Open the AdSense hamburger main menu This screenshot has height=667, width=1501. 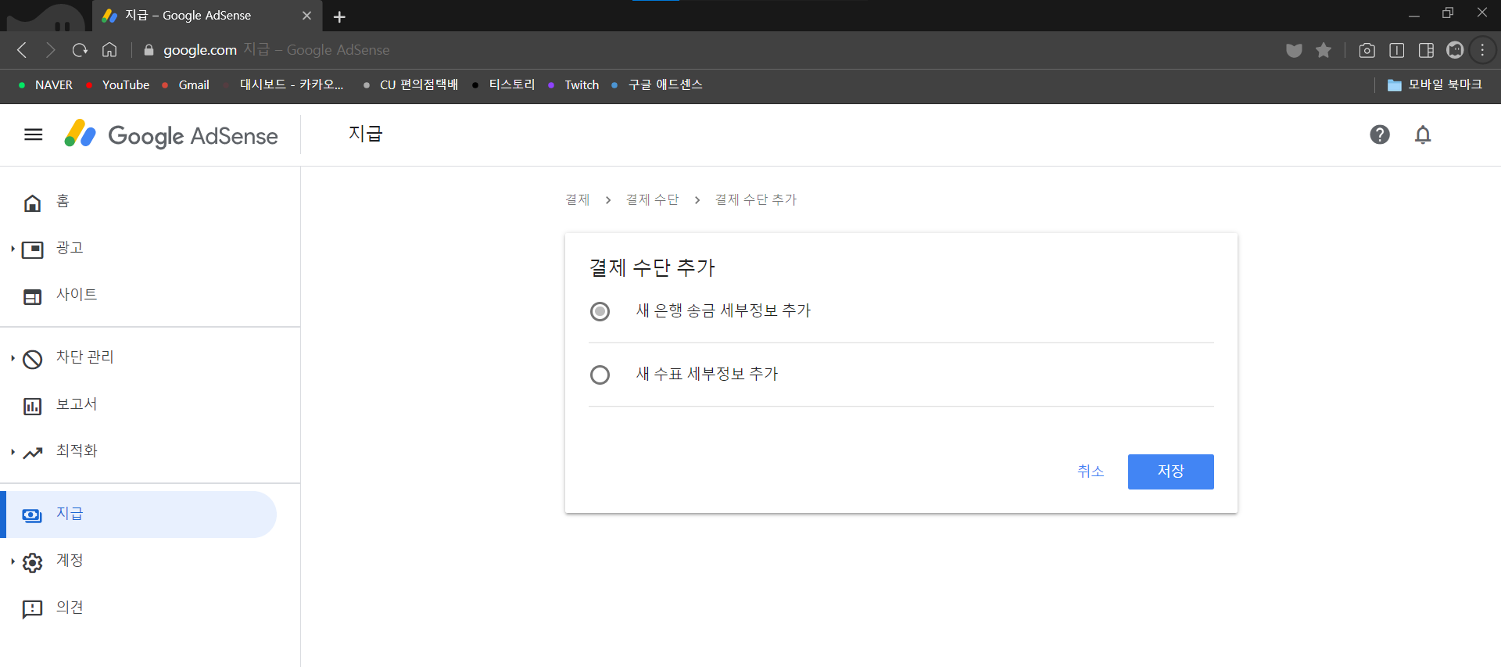[x=33, y=134]
